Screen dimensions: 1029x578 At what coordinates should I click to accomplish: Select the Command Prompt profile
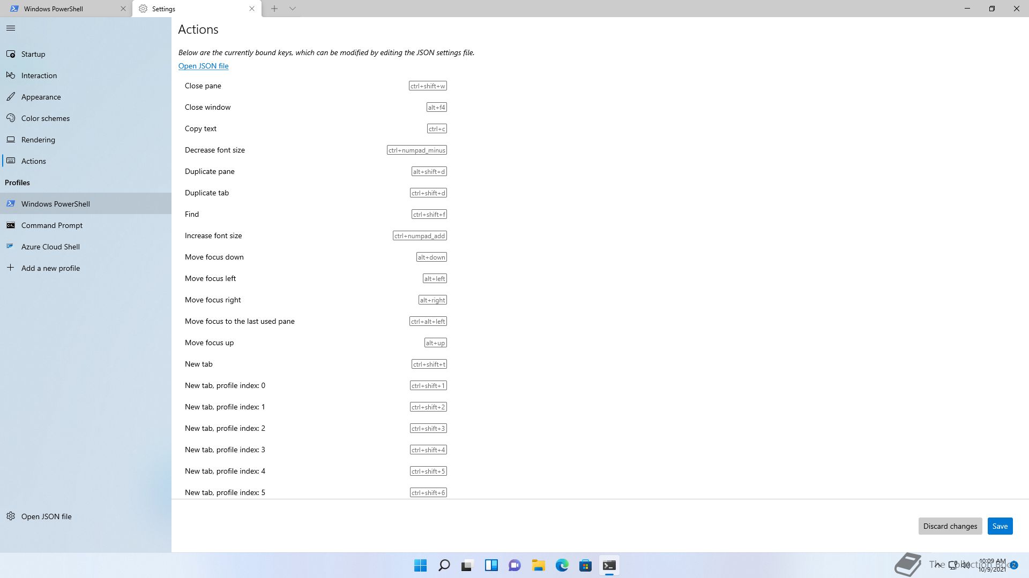point(86,225)
